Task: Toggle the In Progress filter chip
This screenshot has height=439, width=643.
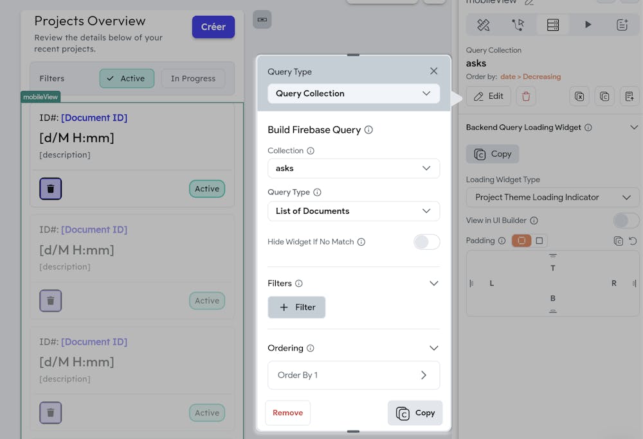Action: (193, 78)
